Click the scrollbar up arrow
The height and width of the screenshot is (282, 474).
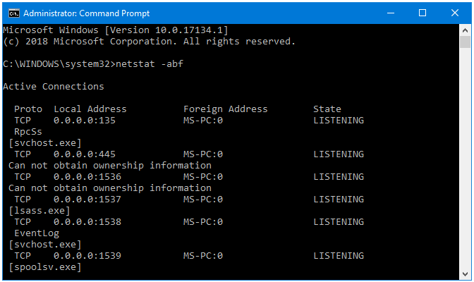465,30
